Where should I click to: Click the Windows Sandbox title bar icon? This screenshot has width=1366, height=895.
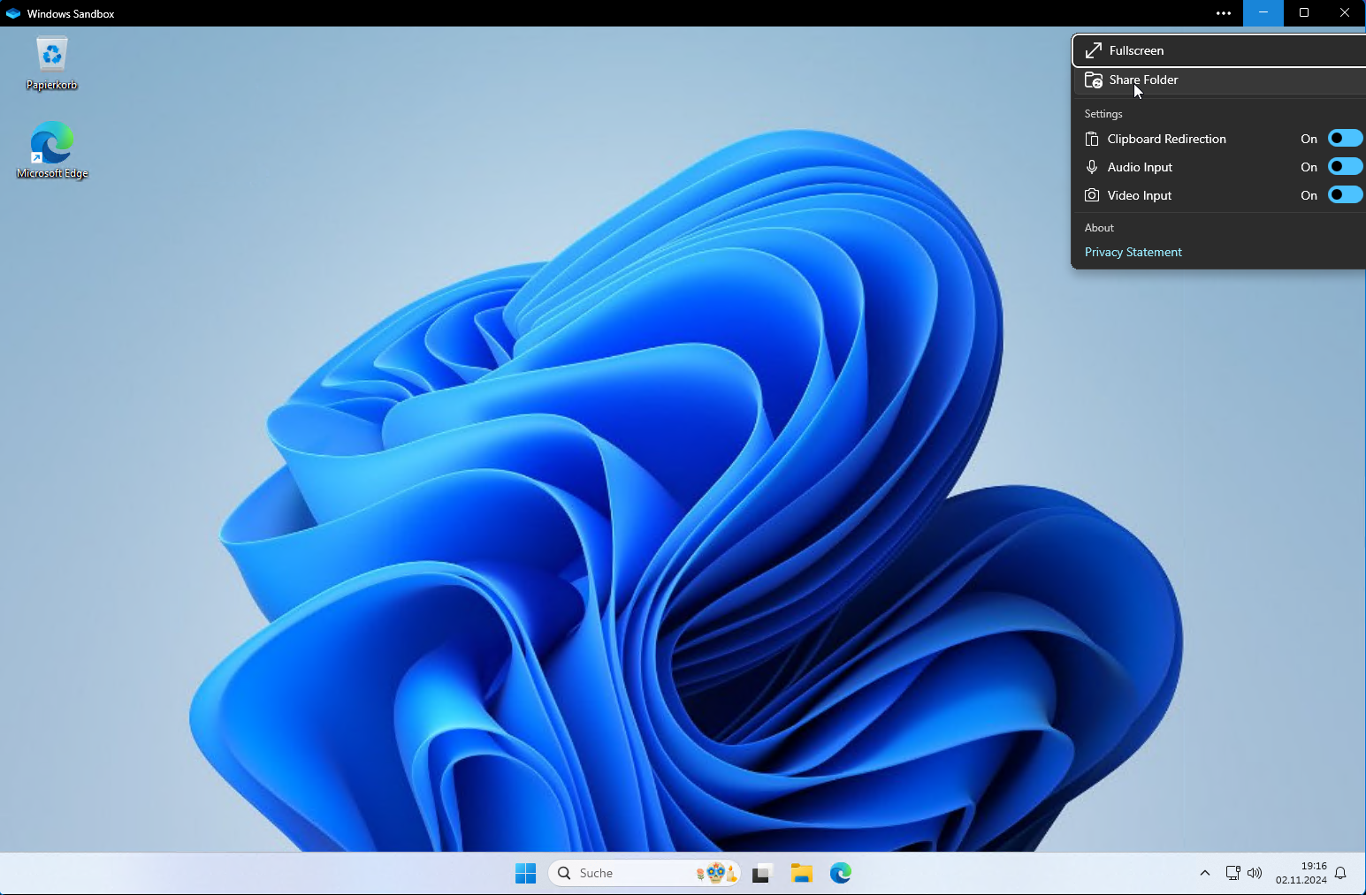tap(12, 13)
